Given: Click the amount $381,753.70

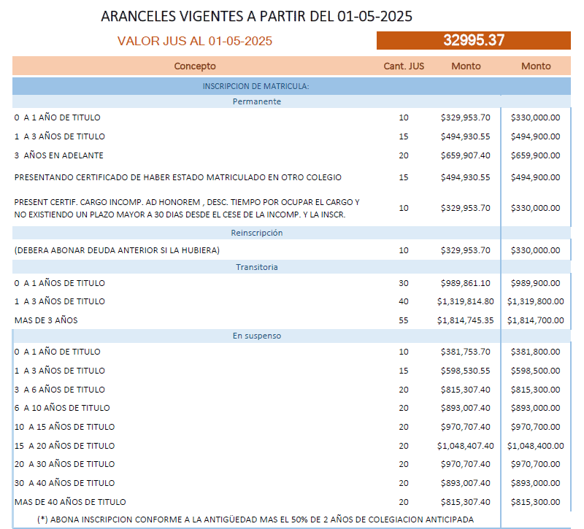Looking at the screenshot, I should click(x=465, y=352).
